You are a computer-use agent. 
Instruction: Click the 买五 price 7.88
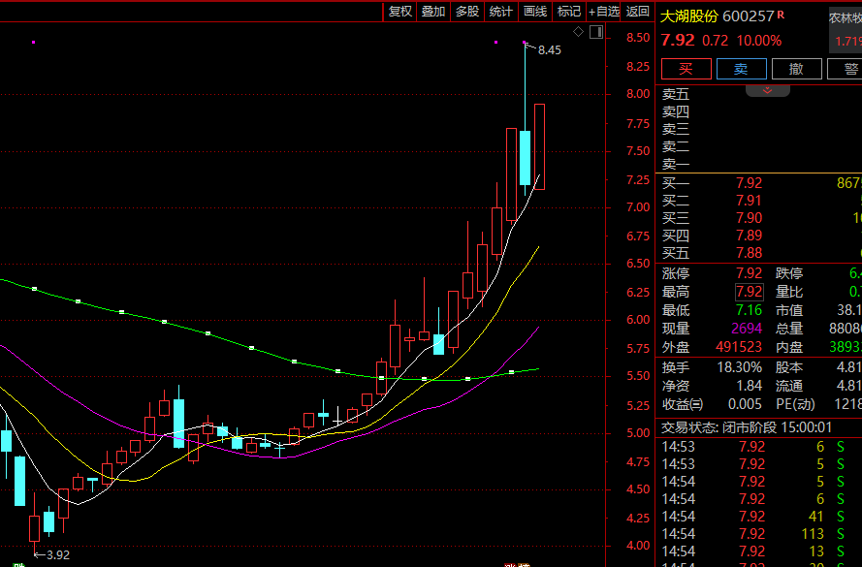[749, 253]
